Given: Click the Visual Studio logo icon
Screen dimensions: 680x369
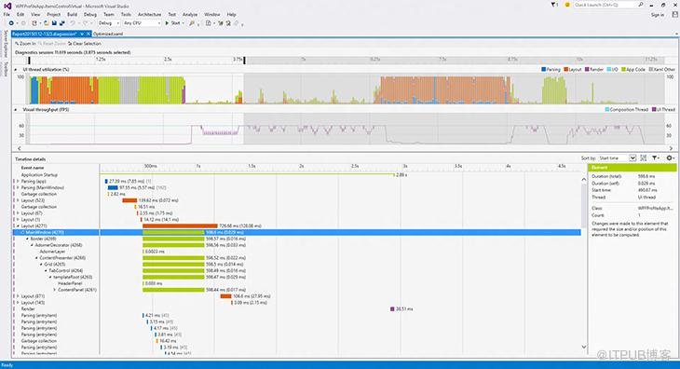Looking at the screenshot, I should [7, 6].
